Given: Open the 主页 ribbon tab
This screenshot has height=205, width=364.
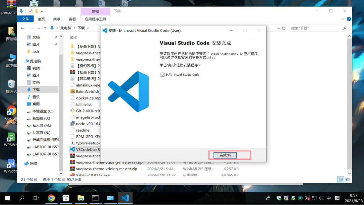Looking at the screenshot, I should point(41,19).
